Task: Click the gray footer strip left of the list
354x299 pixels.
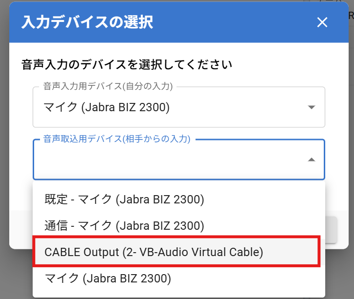Action: (21, 229)
